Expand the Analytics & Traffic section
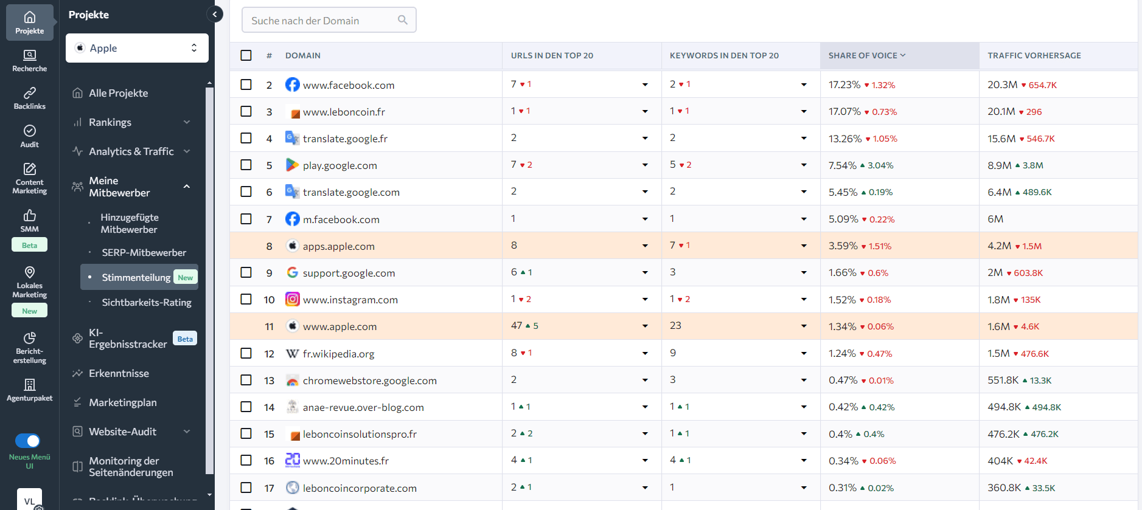Image resolution: width=1142 pixels, height=510 pixels. tap(187, 151)
